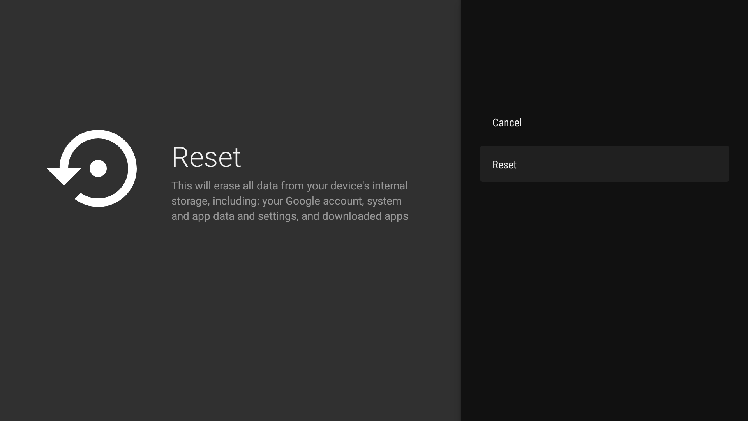Click the 'This will erase all data' sentence

click(x=226, y=186)
